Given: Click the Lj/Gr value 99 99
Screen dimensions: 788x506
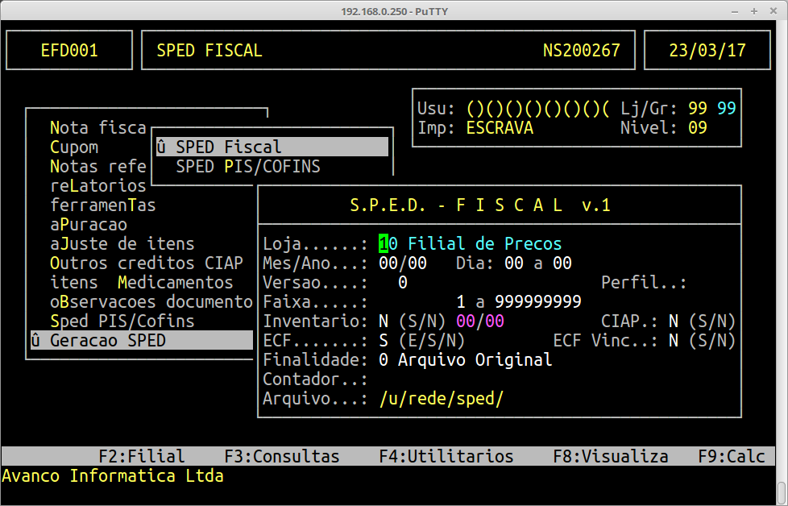Looking at the screenshot, I should tap(712, 109).
